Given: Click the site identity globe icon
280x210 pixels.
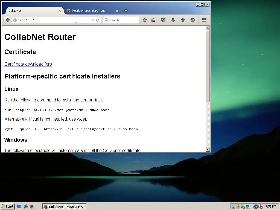Looking at the screenshot, I should (15, 20).
